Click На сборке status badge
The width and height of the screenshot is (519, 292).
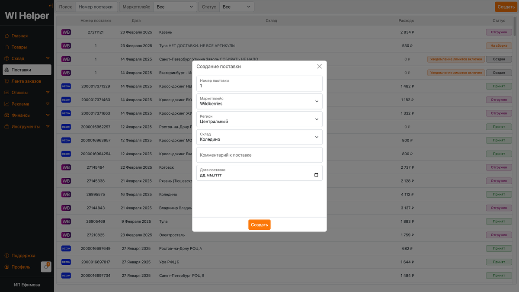coord(499,46)
